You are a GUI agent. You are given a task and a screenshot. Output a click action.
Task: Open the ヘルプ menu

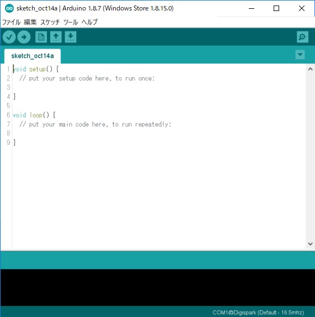click(x=89, y=22)
